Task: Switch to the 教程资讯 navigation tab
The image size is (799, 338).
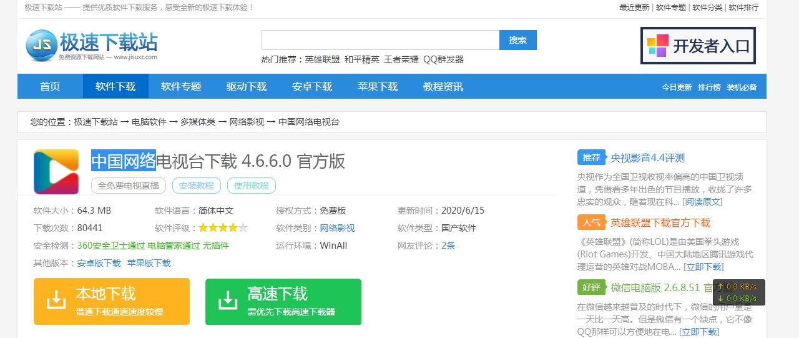Action: tap(443, 87)
